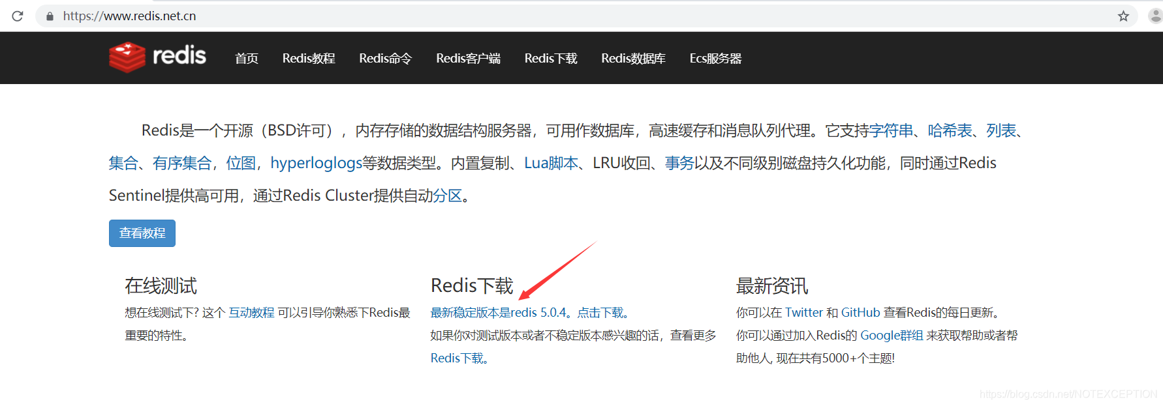Follow the 集合 link
Image resolution: width=1163 pixels, height=406 pixels.
(123, 163)
